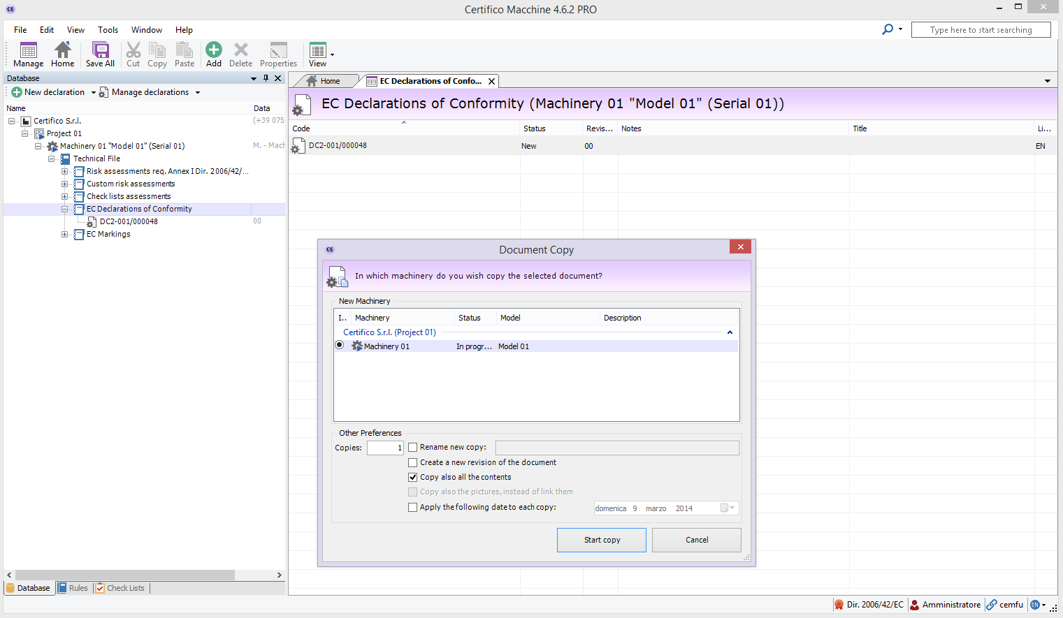
Task: Select the Machinery 01 radio button
Action: coord(340,346)
